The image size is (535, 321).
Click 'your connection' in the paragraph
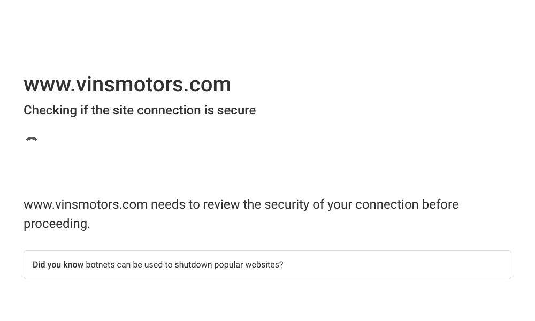373,205
